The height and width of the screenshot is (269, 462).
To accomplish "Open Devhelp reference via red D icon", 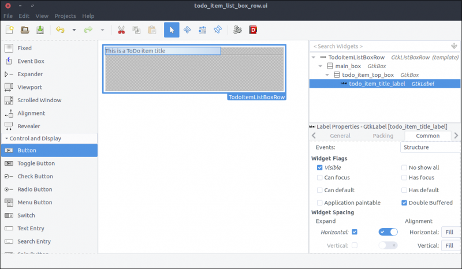I will pos(253,30).
